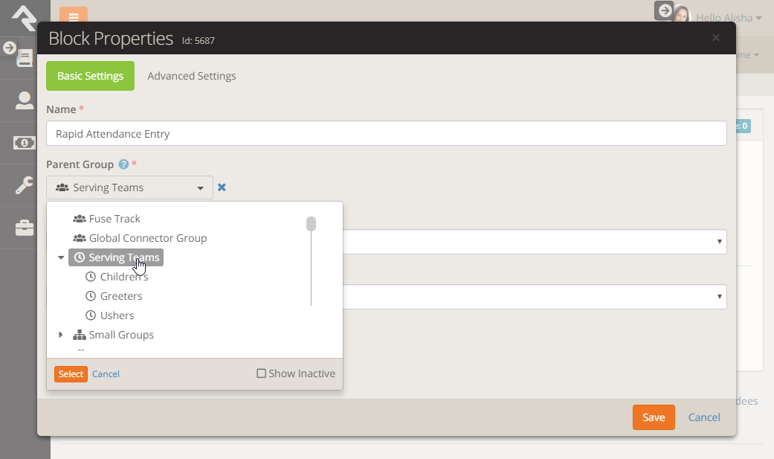Screen dimensions: 774x459
Task: Click the Name input field
Action: point(386,134)
